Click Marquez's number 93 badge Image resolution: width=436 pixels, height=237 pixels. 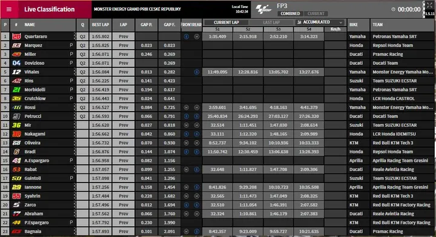16,45
